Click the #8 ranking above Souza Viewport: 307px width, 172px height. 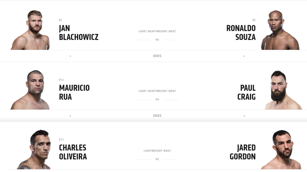click(x=254, y=20)
